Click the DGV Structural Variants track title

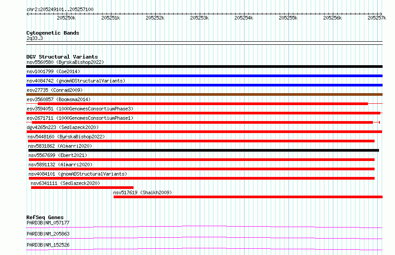click(62, 57)
